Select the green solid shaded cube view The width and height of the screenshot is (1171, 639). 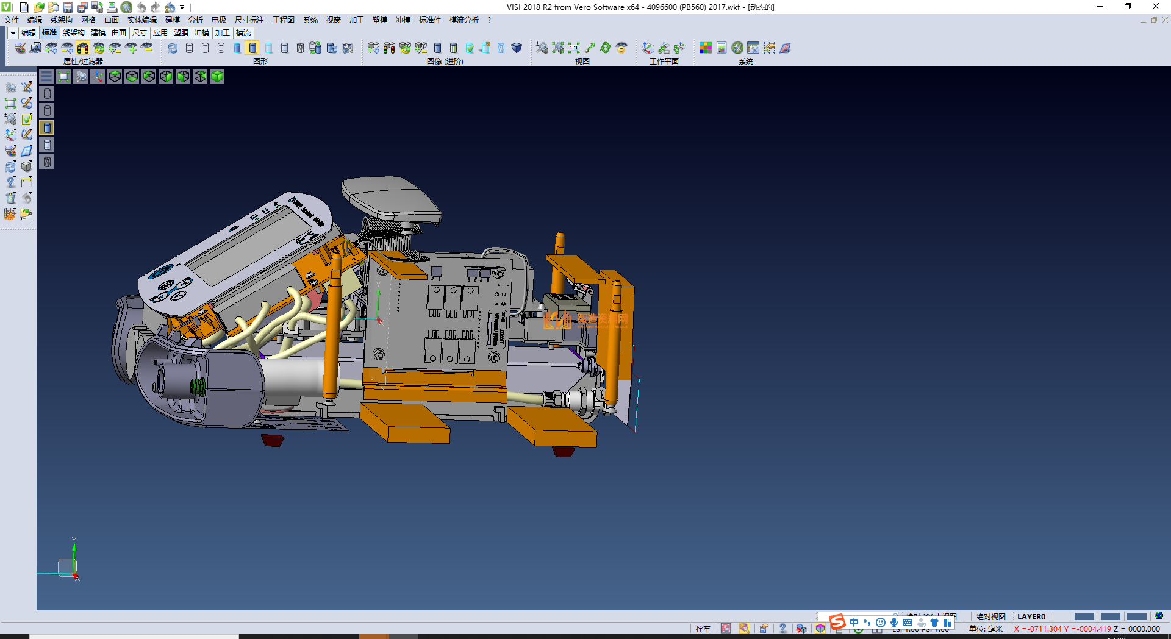(x=217, y=76)
